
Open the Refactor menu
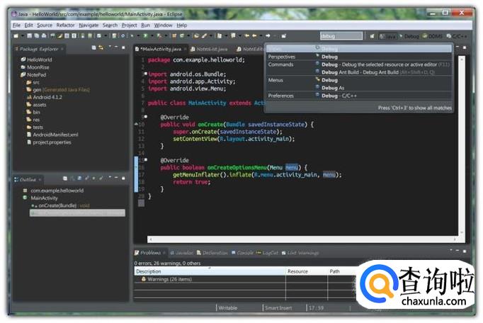pos(65,25)
